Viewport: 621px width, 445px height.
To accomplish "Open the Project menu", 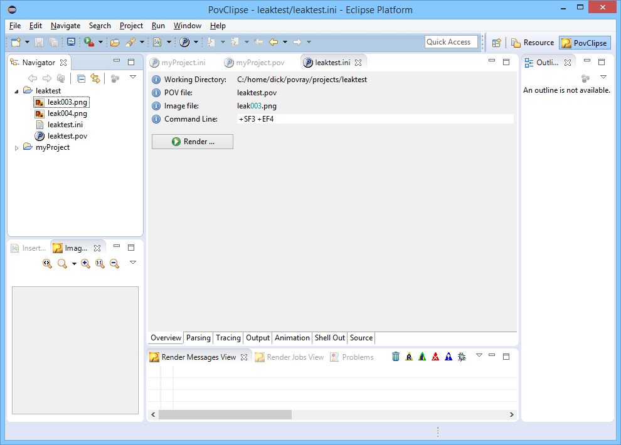I will [131, 26].
